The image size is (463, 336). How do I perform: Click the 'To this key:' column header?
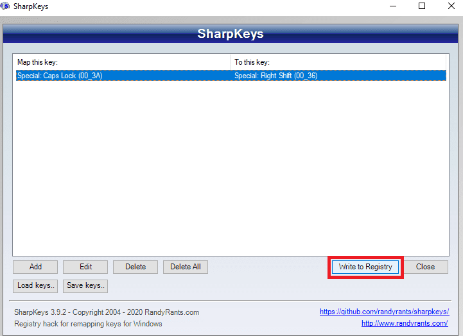338,62
